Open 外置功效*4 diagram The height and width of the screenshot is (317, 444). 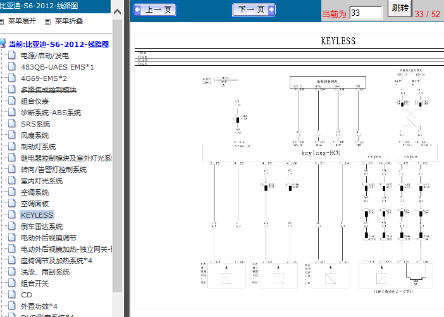point(39,306)
